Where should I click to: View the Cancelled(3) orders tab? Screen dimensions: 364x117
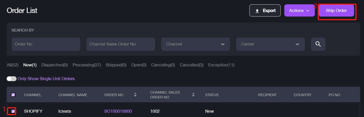click(x=192, y=65)
